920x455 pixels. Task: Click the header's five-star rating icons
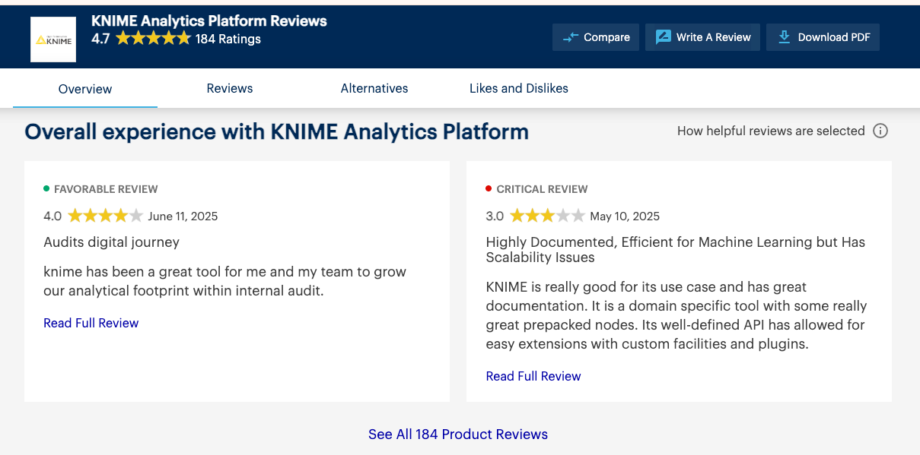(153, 38)
